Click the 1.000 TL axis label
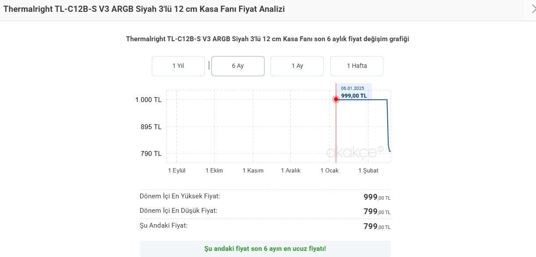The height and width of the screenshot is (257, 536). click(148, 100)
